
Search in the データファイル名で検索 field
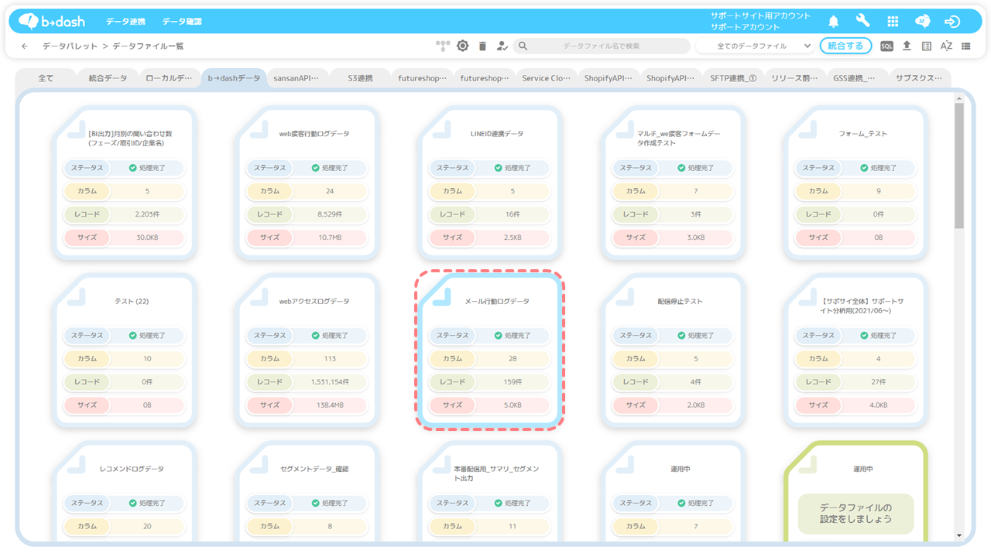[602, 46]
